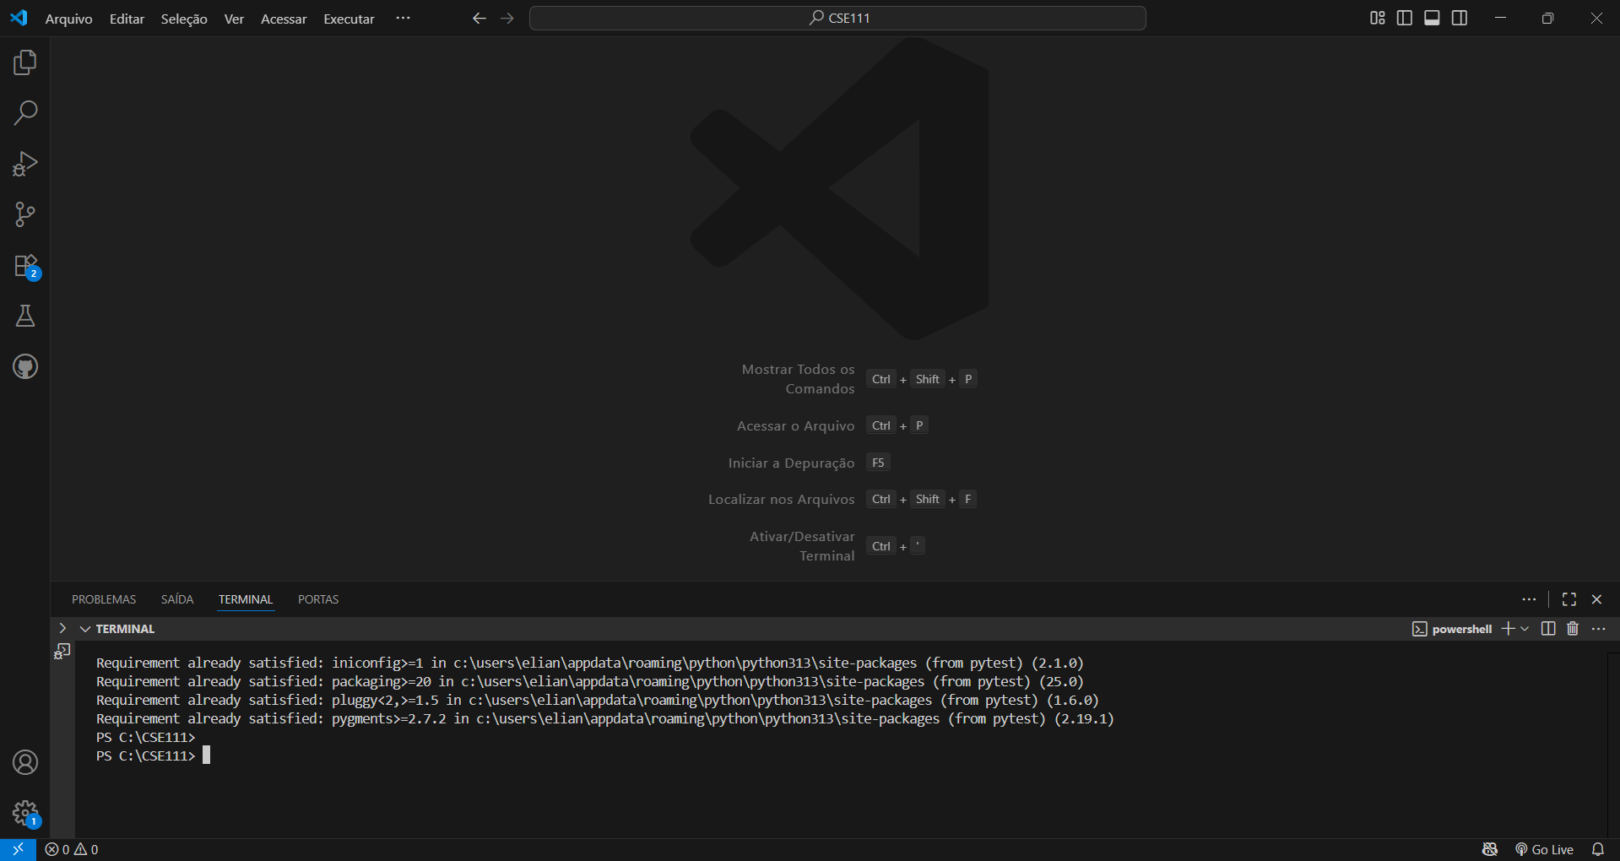Screen dimensions: 1620x861
Task: Click the terminal prompt input line
Action: 153,755
